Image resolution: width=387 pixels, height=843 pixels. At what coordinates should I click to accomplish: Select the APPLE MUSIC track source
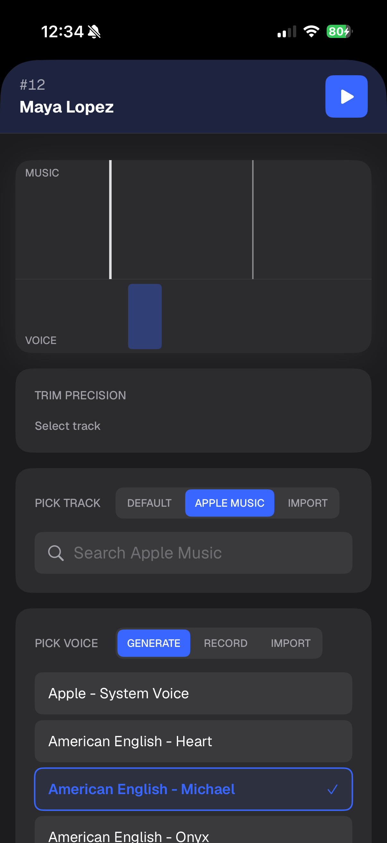[x=229, y=503]
